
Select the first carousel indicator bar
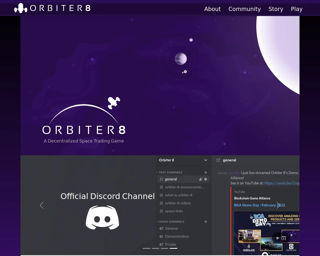pyautogui.click(x=146, y=248)
